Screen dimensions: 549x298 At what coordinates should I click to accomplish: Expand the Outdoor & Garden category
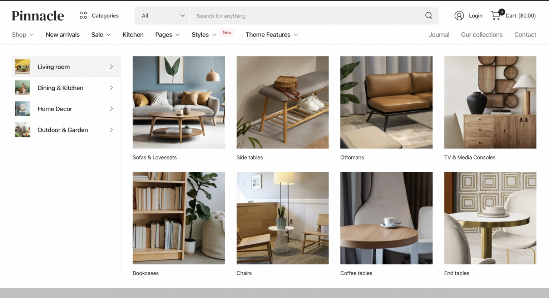(x=66, y=130)
